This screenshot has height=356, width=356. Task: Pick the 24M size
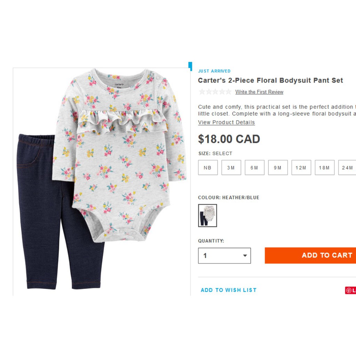tap(347, 168)
